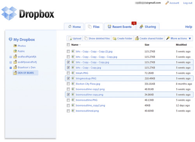Open the Account link
This screenshot has width=195, height=142.
174,3
